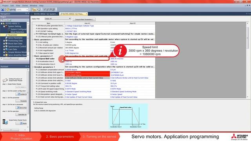Expand the Positioning Data node
This screenshot has height=141, width=251.
coord(4,41)
